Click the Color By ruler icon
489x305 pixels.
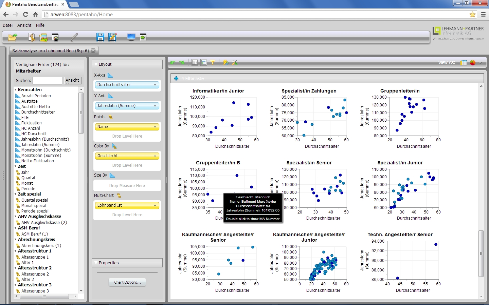(x=114, y=146)
